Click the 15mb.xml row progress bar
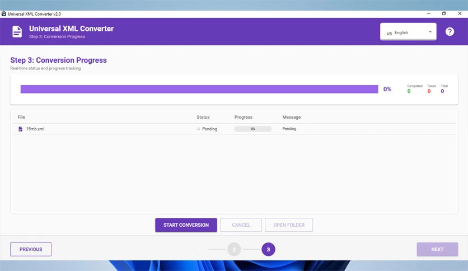 coord(253,129)
